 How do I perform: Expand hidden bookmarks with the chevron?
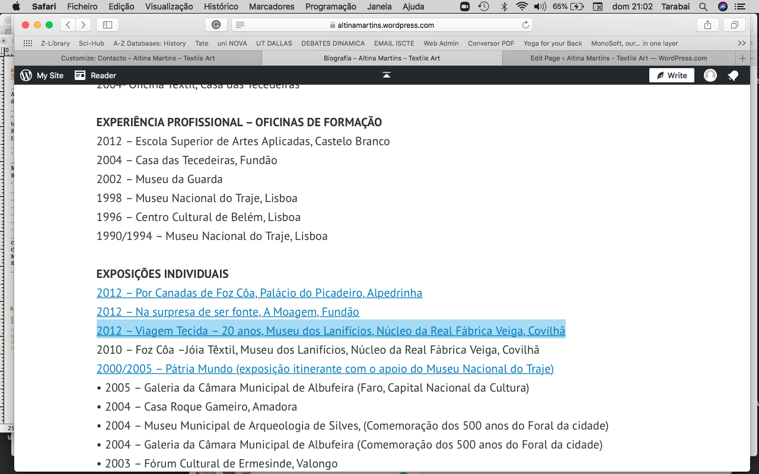[741, 43]
